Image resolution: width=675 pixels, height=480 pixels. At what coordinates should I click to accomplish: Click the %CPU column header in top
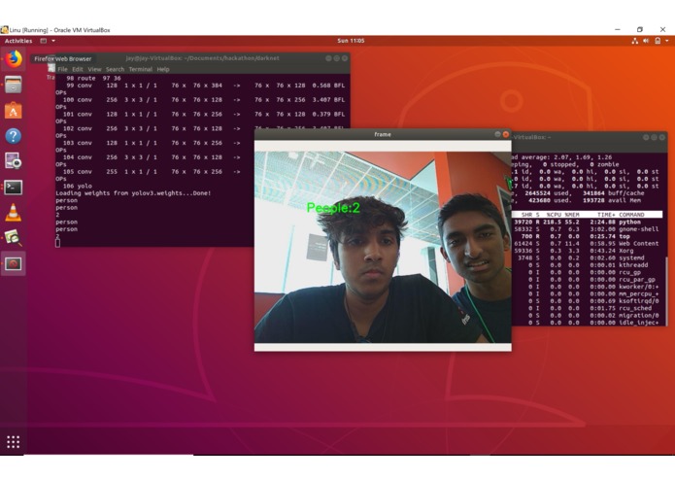tap(554, 215)
